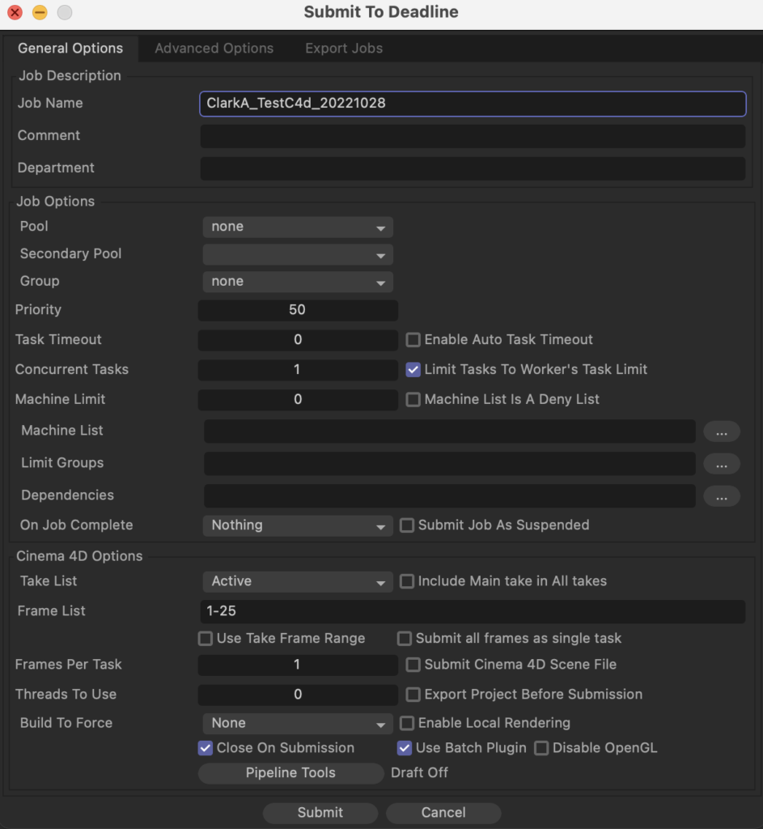Image resolution: width=763 pixels, height=829 pixels.
Task: Check Export Project Before Submission
Action: [x=413, y=694]
